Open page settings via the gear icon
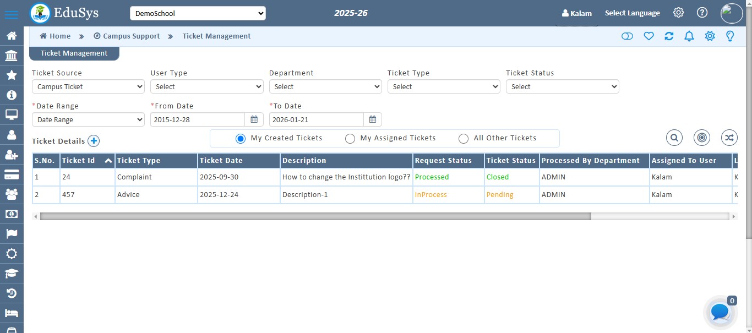The image size is (752, 333). coord(710,36)
